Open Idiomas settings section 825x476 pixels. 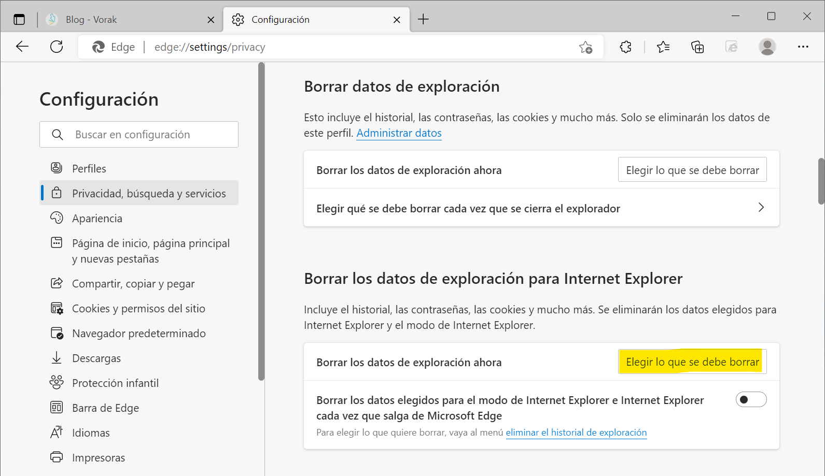click(x=139, y=432)
